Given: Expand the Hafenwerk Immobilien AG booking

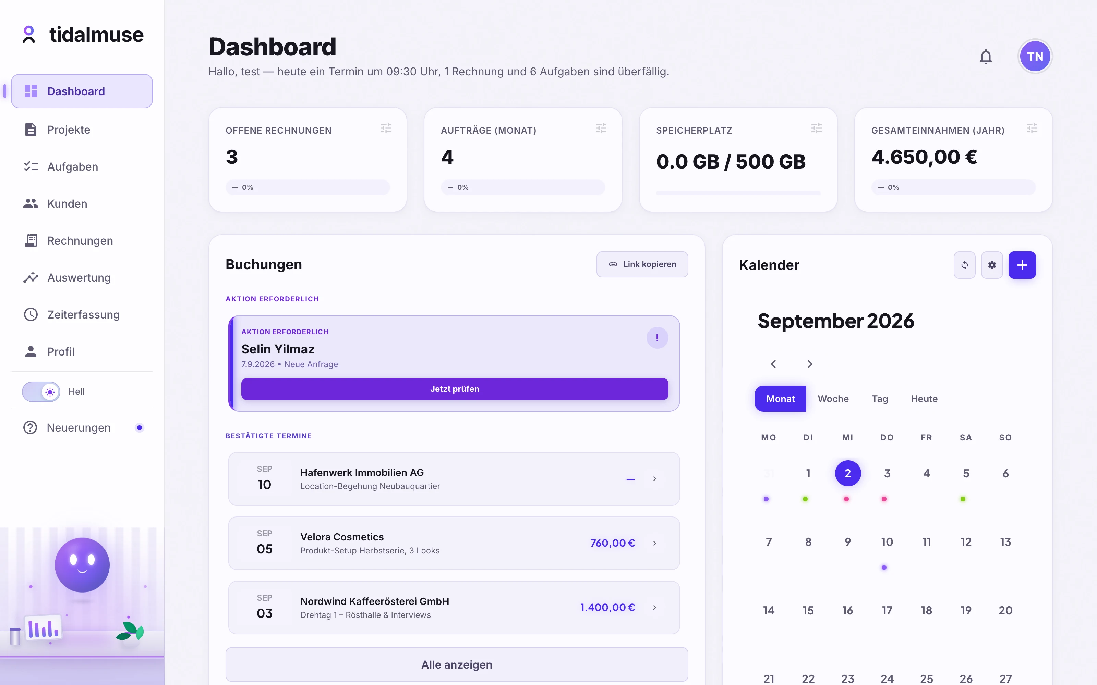Looking at the screenshot, I should coord(654,479).
